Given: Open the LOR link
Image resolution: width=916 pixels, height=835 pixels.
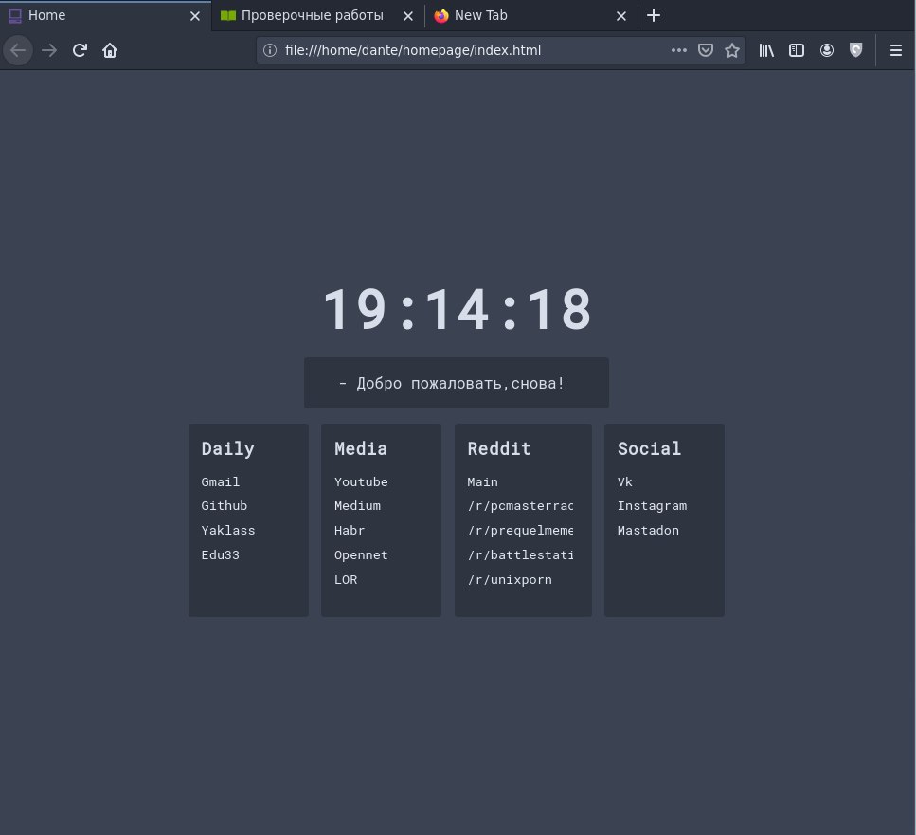Looking at the screenshot, I should click(346, 580).
